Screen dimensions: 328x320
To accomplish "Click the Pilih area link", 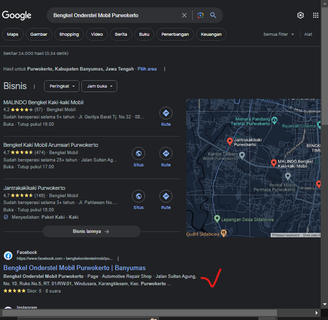I will [x=147, y=69].
